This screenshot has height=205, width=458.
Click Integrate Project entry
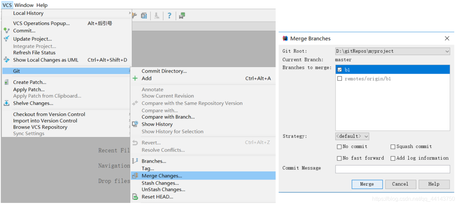[x=35, y=46]
